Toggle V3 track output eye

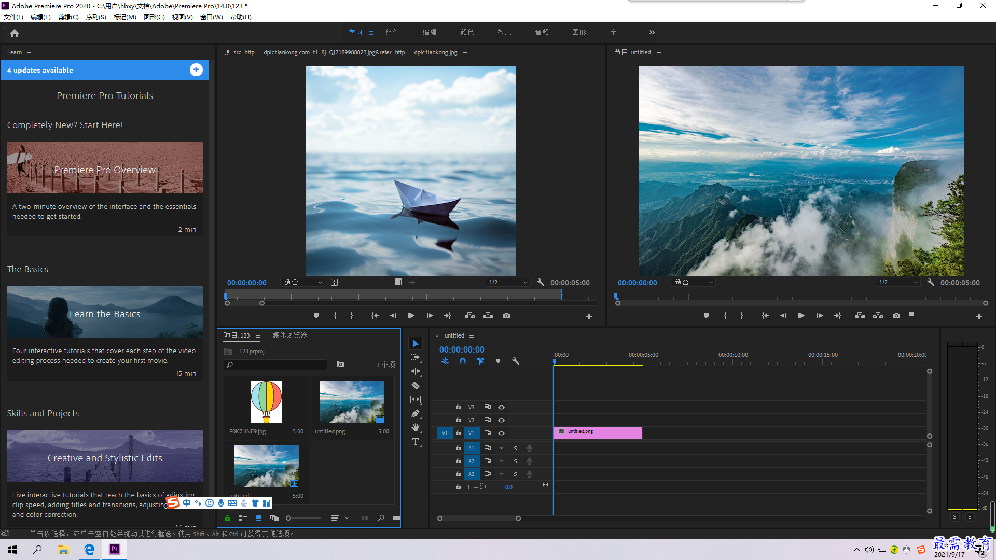pyautogui.click(x=501, y=407)
